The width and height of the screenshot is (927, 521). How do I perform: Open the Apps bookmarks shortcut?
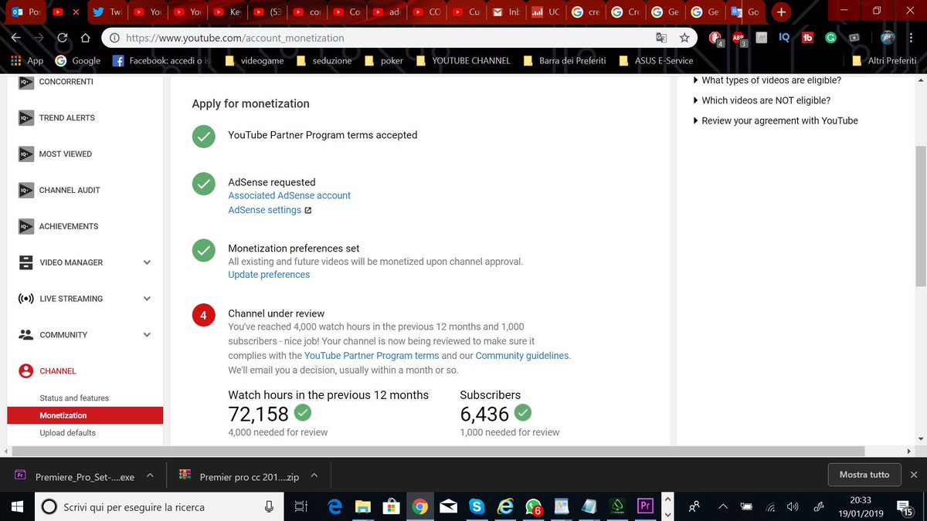click(x=27, y=61)
